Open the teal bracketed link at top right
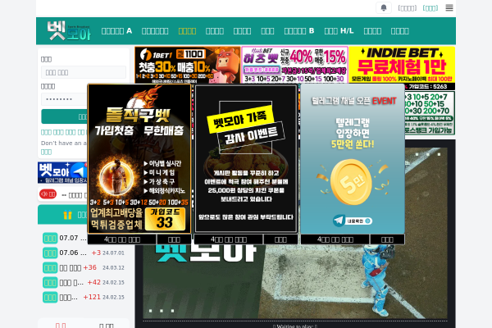This screenshot has width=492, height=328. tap(430, 8)
